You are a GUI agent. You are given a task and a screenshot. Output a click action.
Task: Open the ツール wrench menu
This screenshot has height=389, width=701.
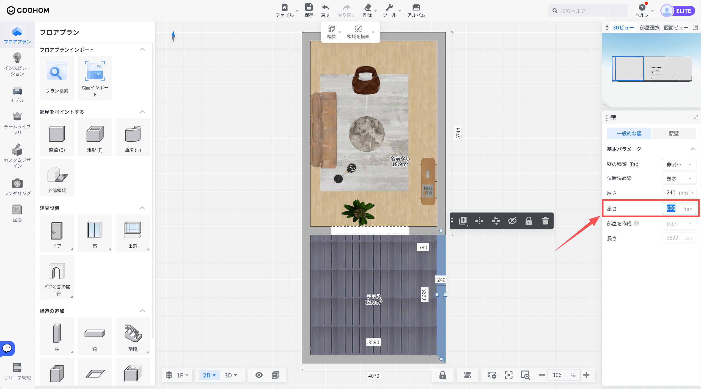click(390, 10)
